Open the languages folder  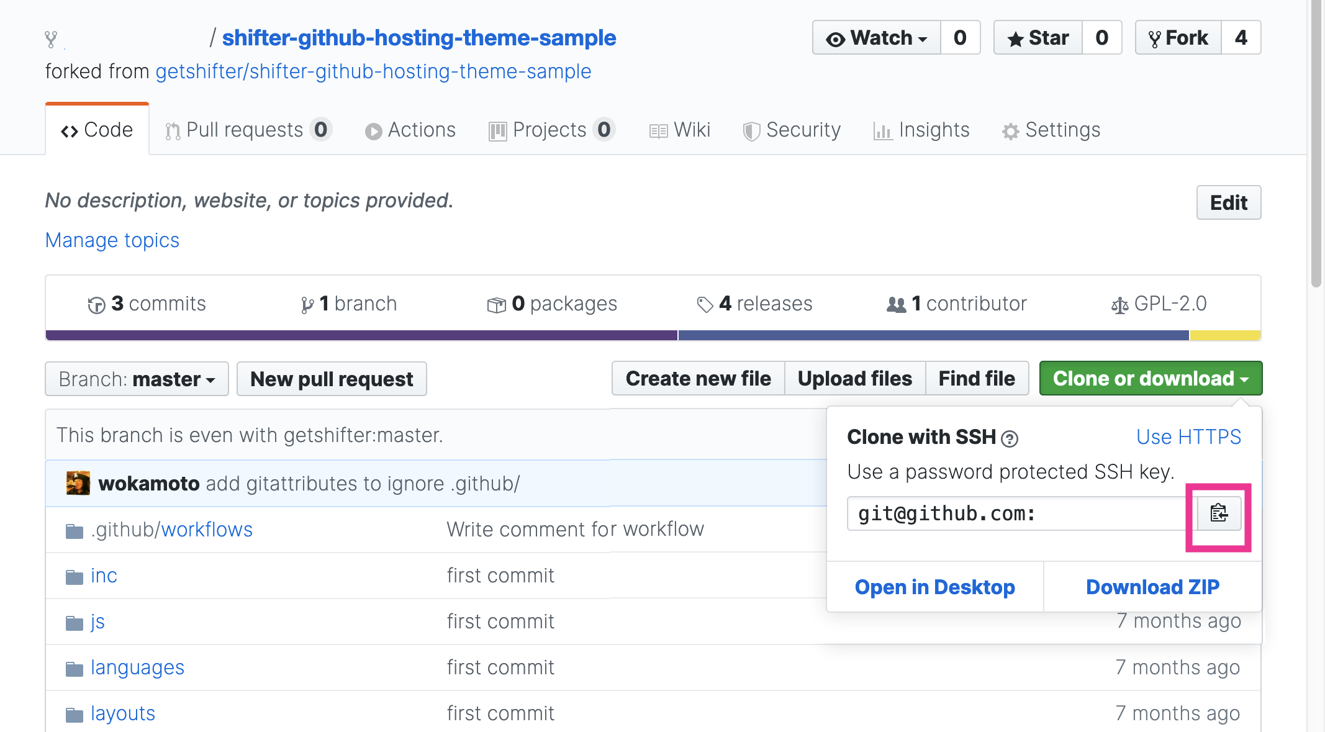click(x=137, y=667)
